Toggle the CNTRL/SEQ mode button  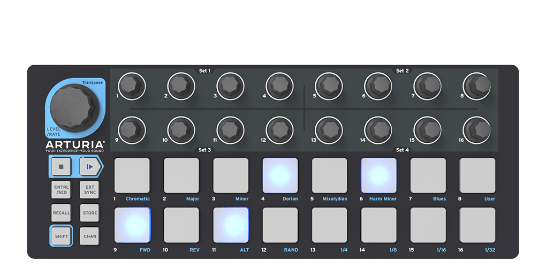point(61,190)
